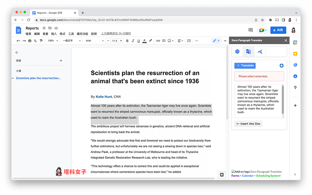Open Google Calendar in side panel
Viewport: 312px width, 195px height.
coord(295,42)
